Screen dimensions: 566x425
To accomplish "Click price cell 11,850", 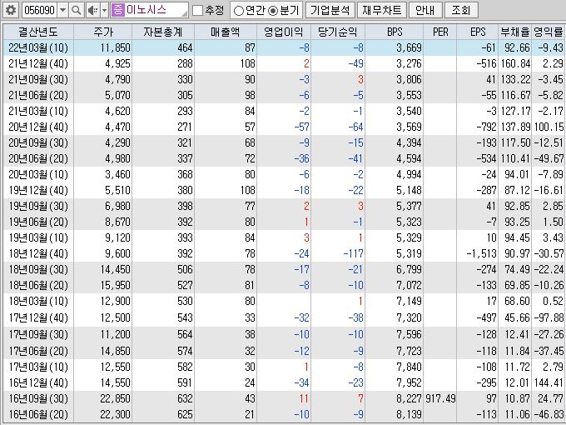I will point(116,47).
